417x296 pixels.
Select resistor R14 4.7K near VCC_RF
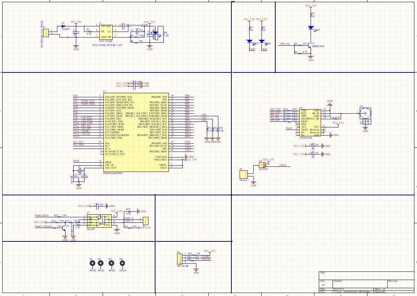coord(335,119)
